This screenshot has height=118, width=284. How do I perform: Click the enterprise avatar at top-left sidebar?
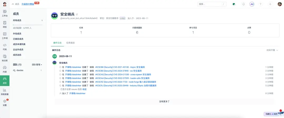5,4
